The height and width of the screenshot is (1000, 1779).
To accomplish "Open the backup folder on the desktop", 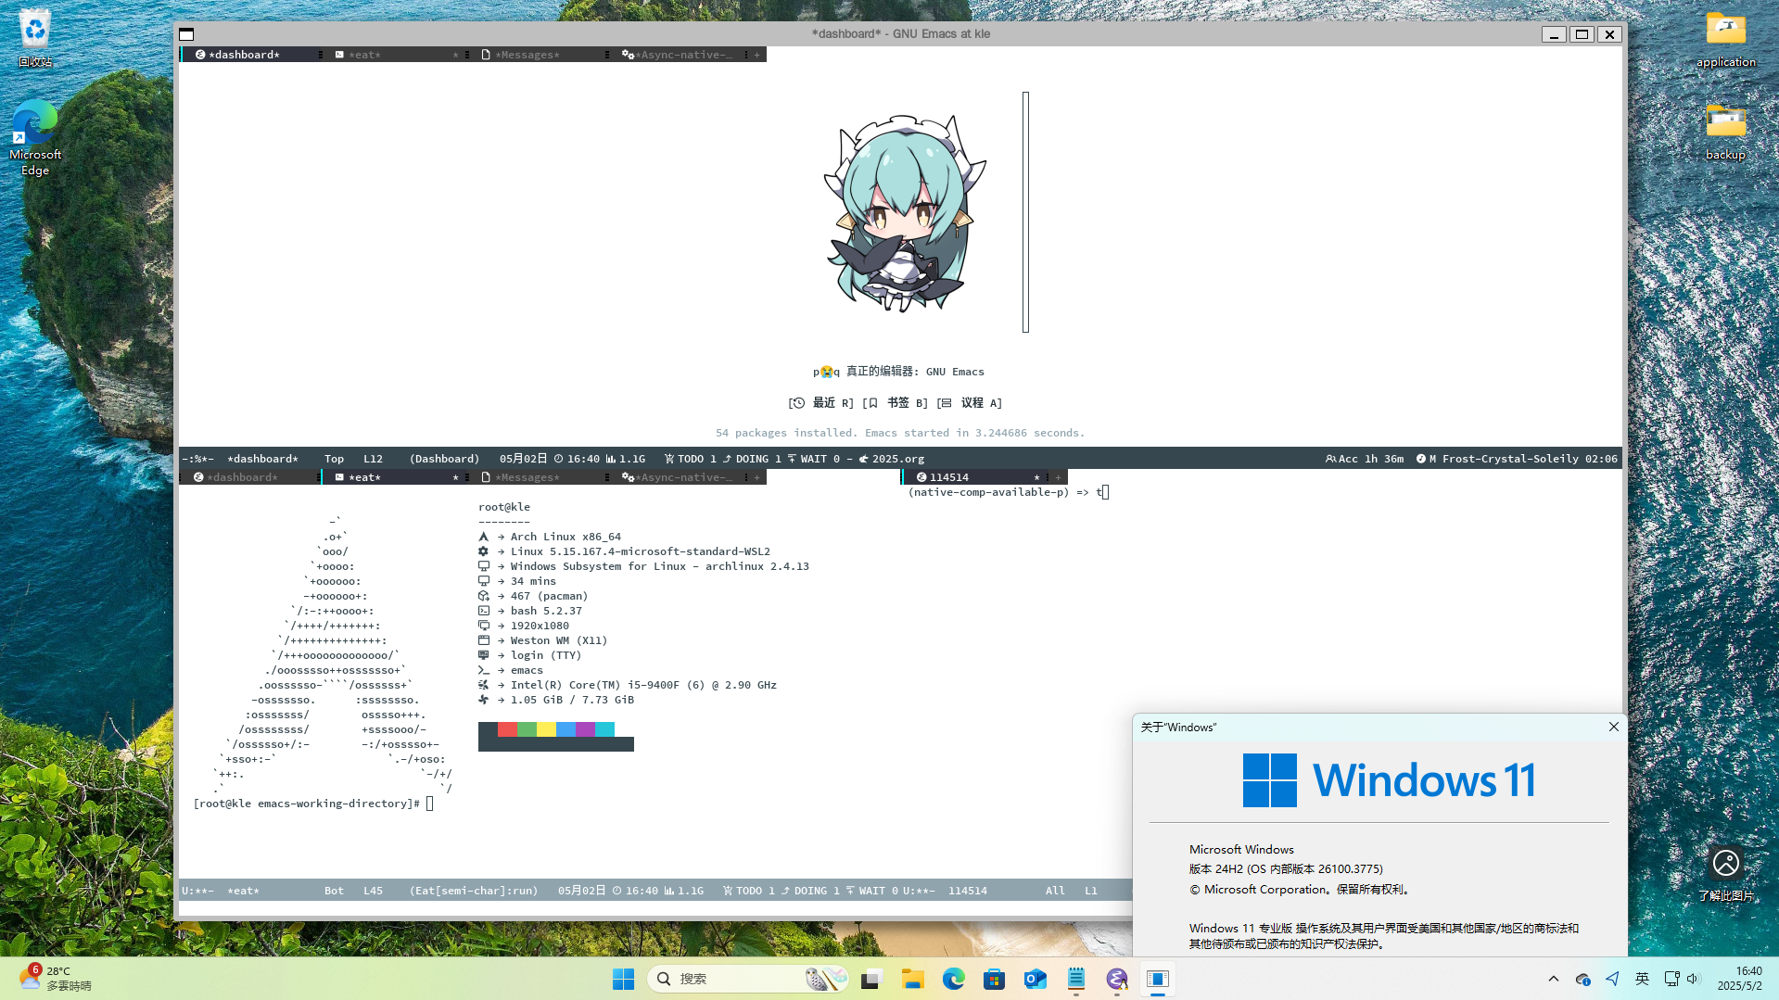I will 1725,132.
